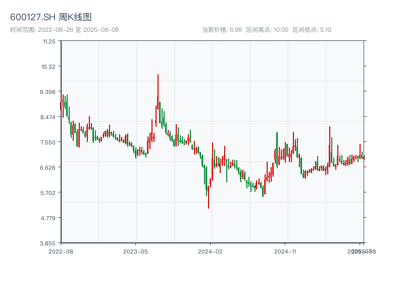The width and height of the screenshot is (404, 303).
Task: Click the 2024-02 date axis label
Action: coord(211,251)
